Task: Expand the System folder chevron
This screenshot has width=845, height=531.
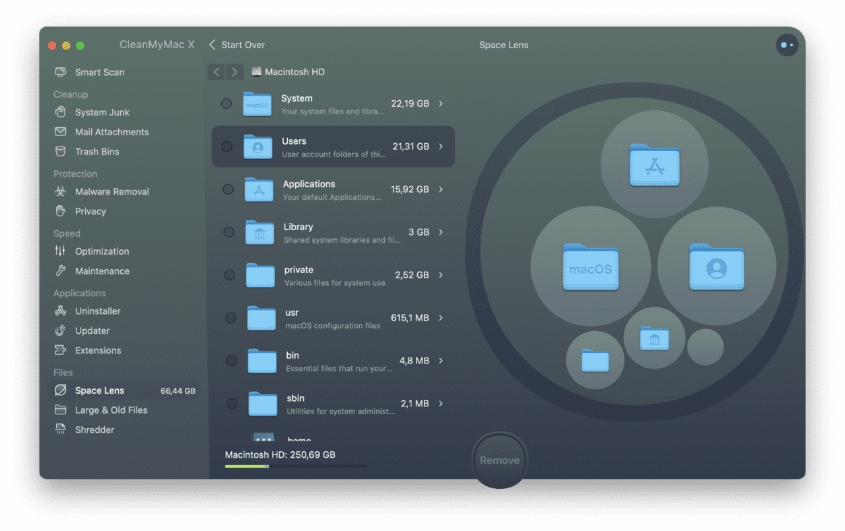Action: pos(441,104)
